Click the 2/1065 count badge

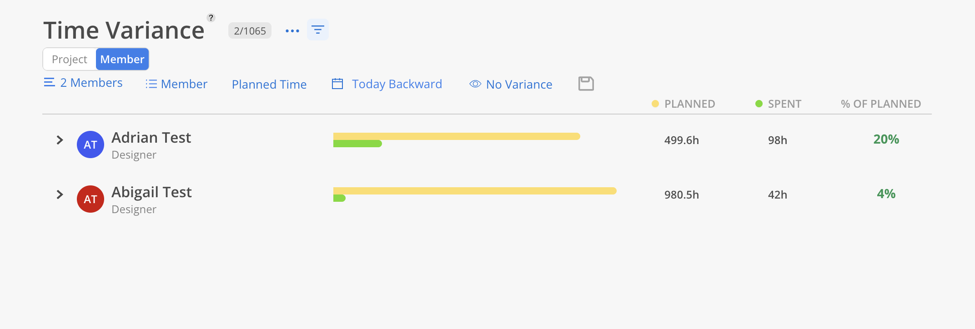tap(250, 31)
